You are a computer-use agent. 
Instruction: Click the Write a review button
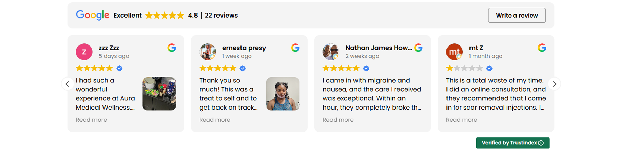(517, 16)
